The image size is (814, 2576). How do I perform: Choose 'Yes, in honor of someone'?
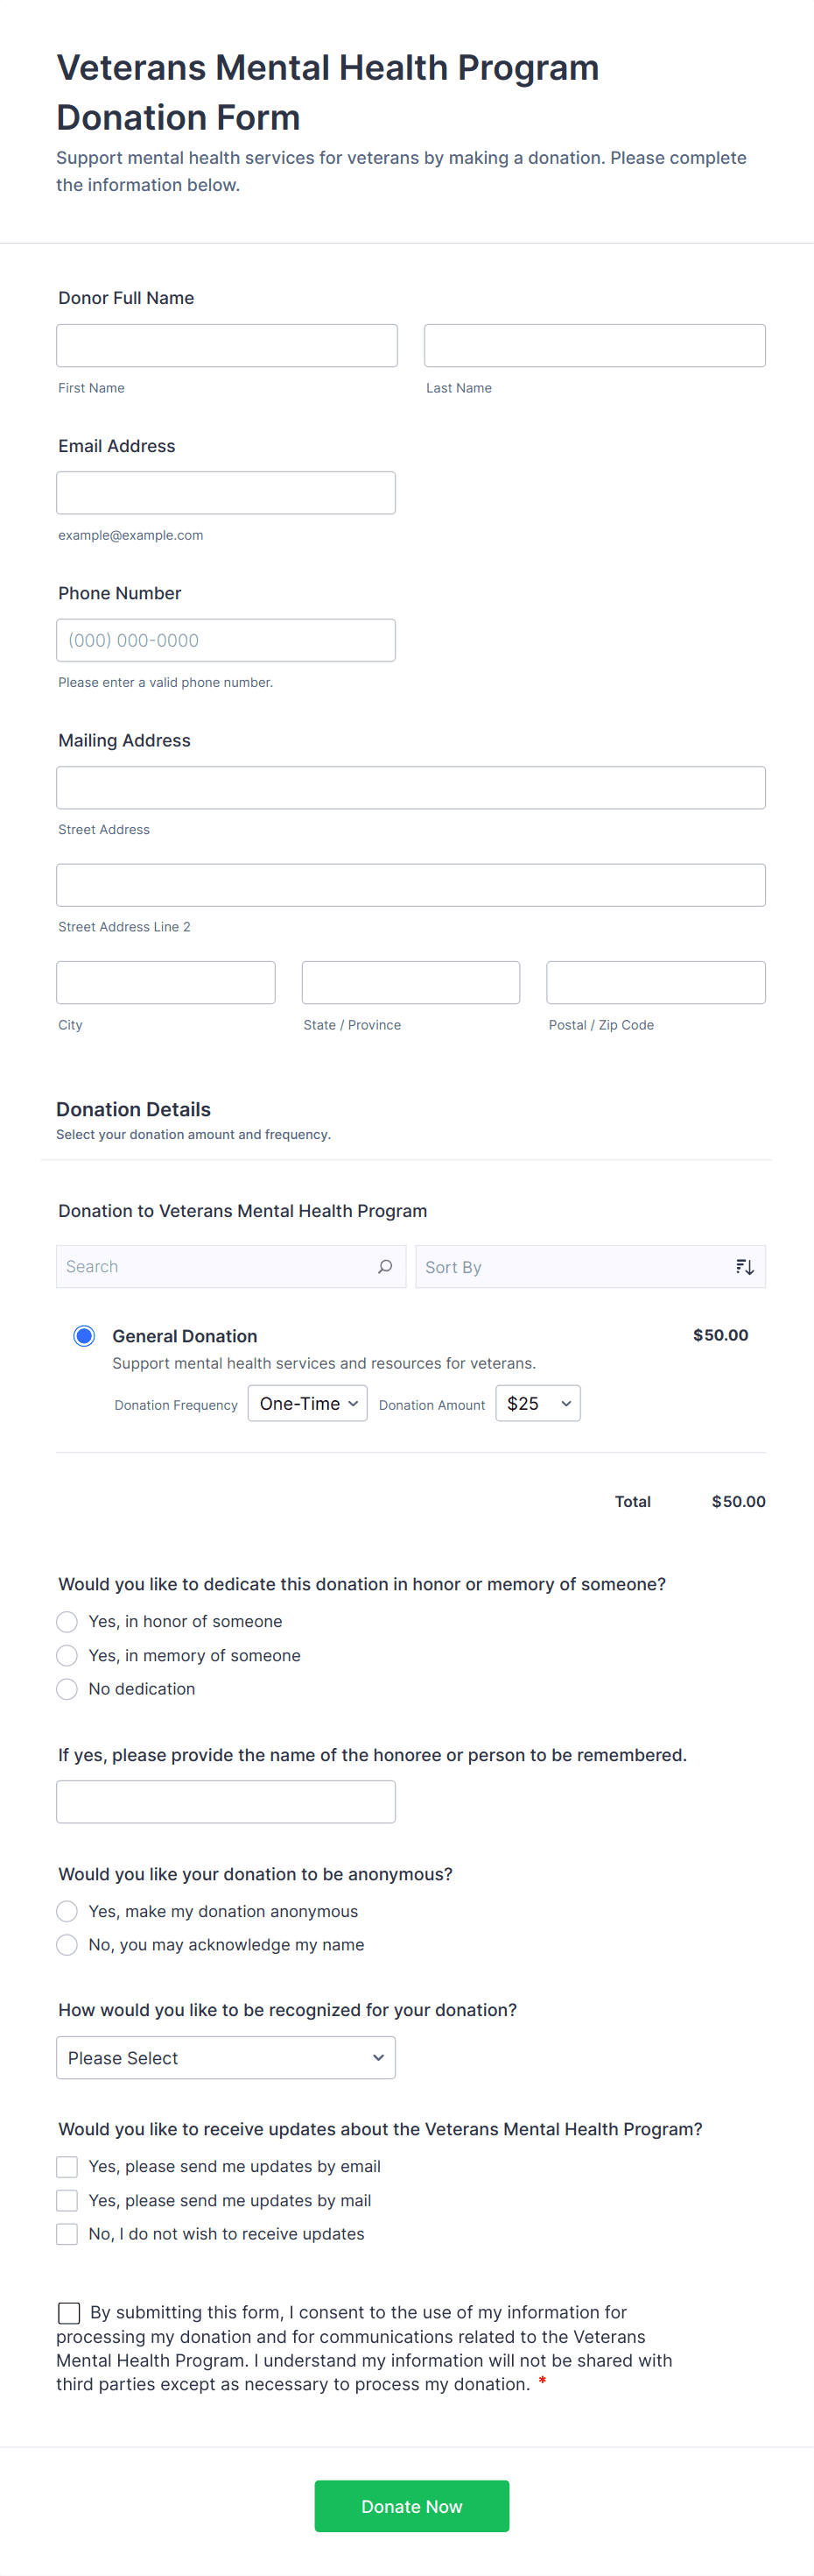click(67, 1622)
